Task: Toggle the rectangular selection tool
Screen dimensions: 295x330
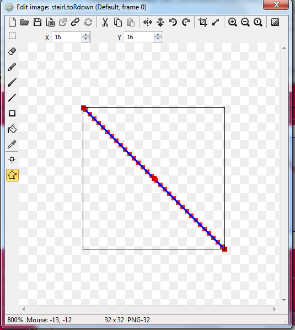Action: click(12, 36)
